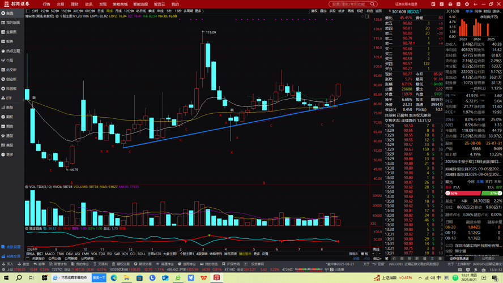Toggle the checkbox left of 分时 period
This screenshot has height=283, width=503.
[28, 11]
